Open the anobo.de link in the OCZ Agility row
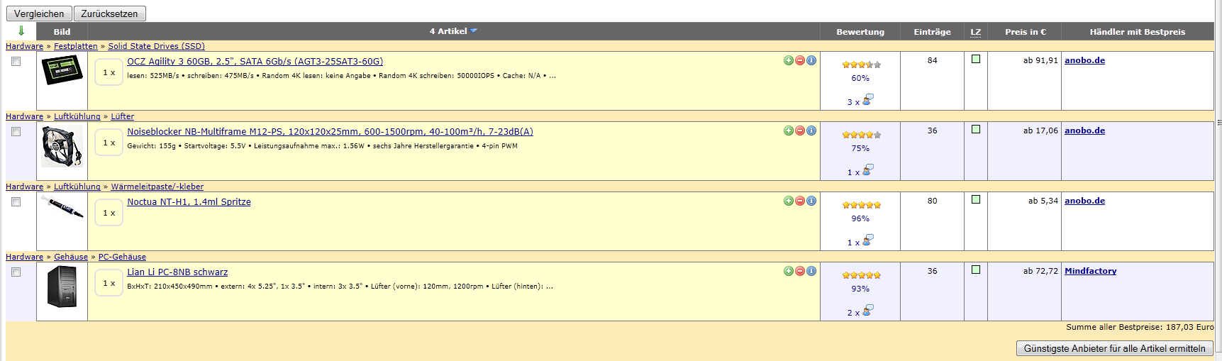Viewport: 1222px width, 361px height. pyautogui.click(x=1084, y=60)
